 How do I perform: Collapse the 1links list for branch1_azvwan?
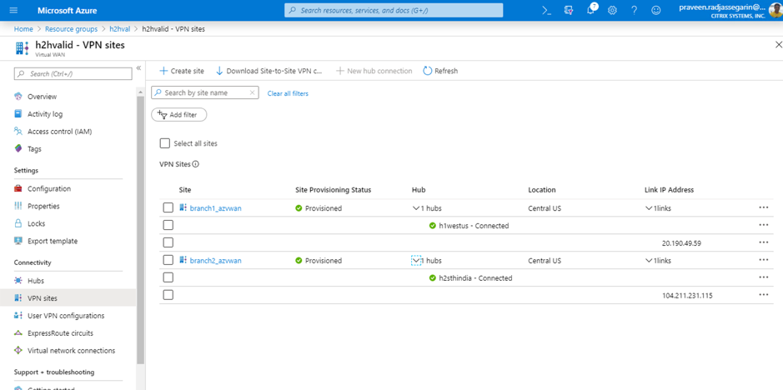tap(649, 208)
